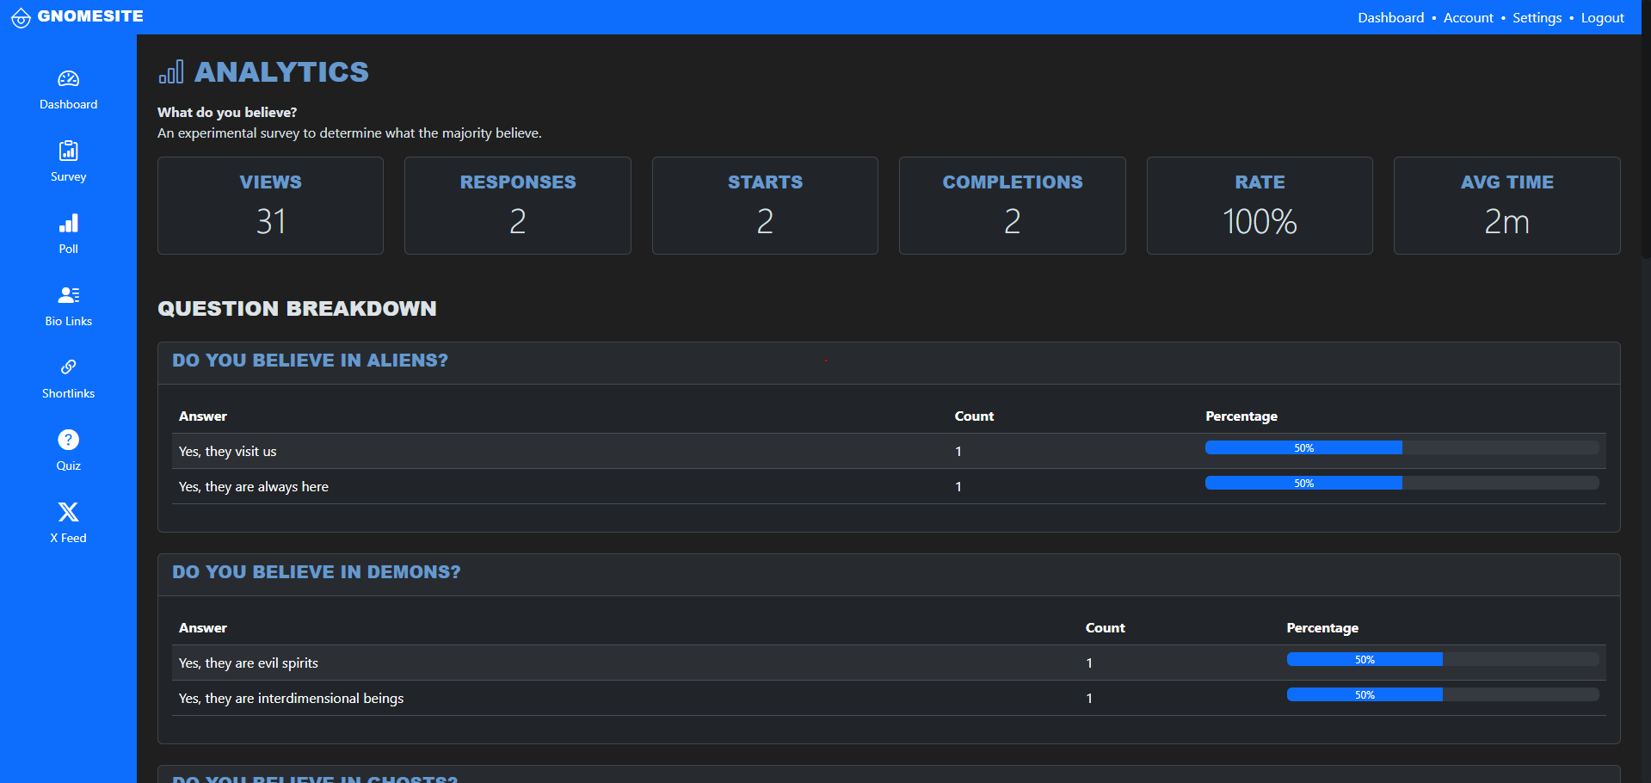Click 'Yes, they are always here' answer
This screenshot has width=1651, height=783.
(253, 486)
